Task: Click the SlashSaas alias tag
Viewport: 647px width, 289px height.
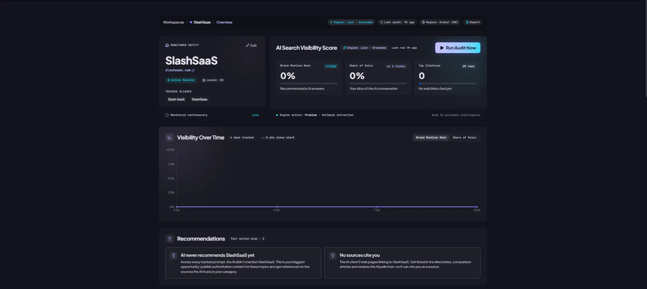Action: click(x=199, y=99)
